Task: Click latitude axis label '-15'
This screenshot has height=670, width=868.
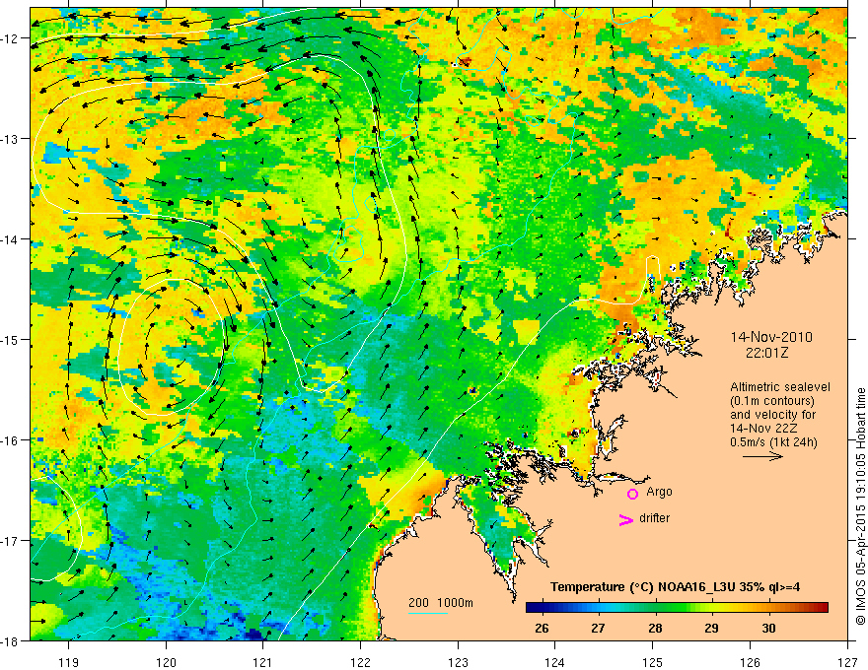Action: tap(11, 339)
